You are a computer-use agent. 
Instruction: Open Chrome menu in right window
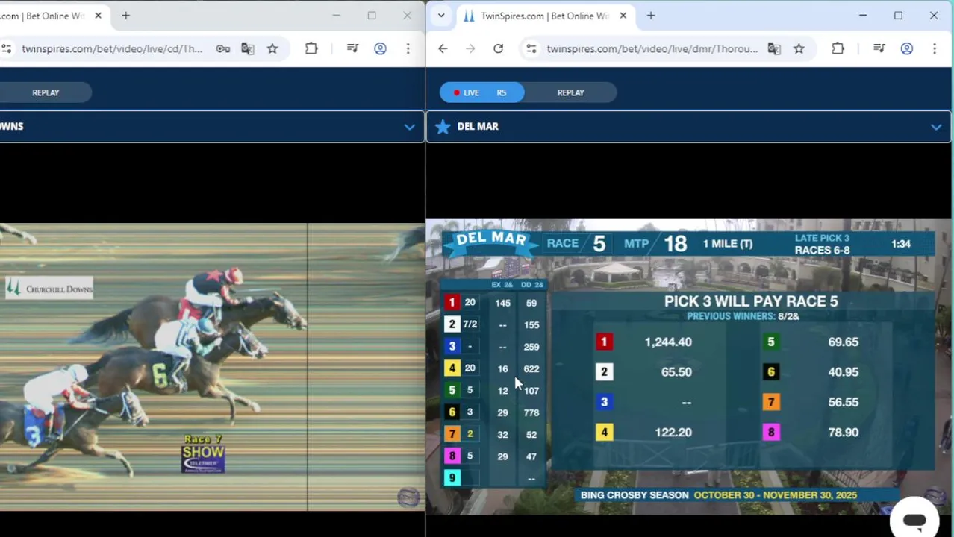(934, 48)
